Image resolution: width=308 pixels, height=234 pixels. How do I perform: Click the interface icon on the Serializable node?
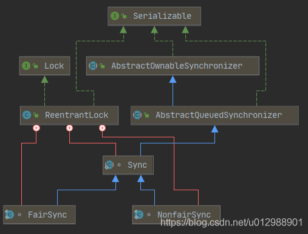pyautogui.click(x=115, y=16)
